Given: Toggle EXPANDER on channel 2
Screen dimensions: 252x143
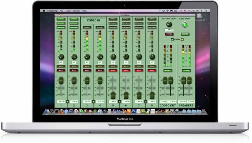Looking at the screenshot, I should pos(74,23).
